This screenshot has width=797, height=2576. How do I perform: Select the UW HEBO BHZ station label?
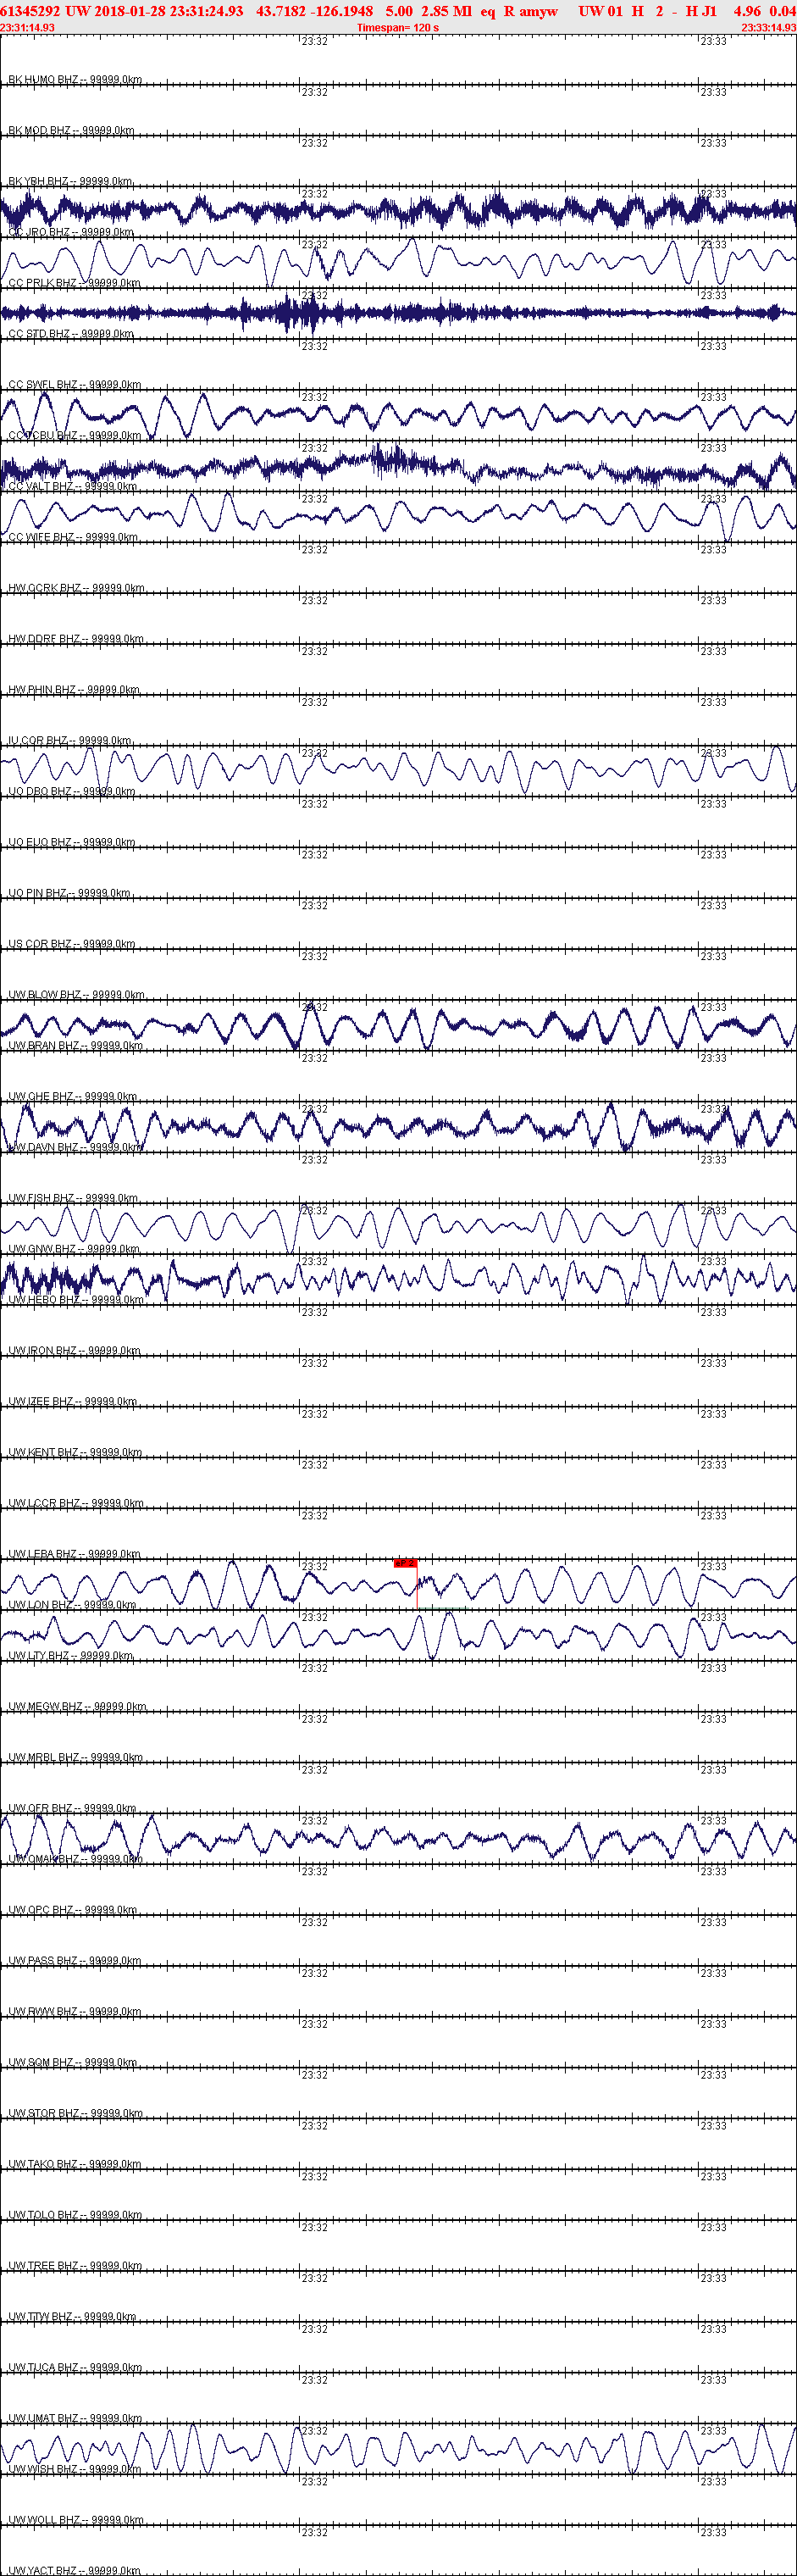click(x=76, y=1299)
